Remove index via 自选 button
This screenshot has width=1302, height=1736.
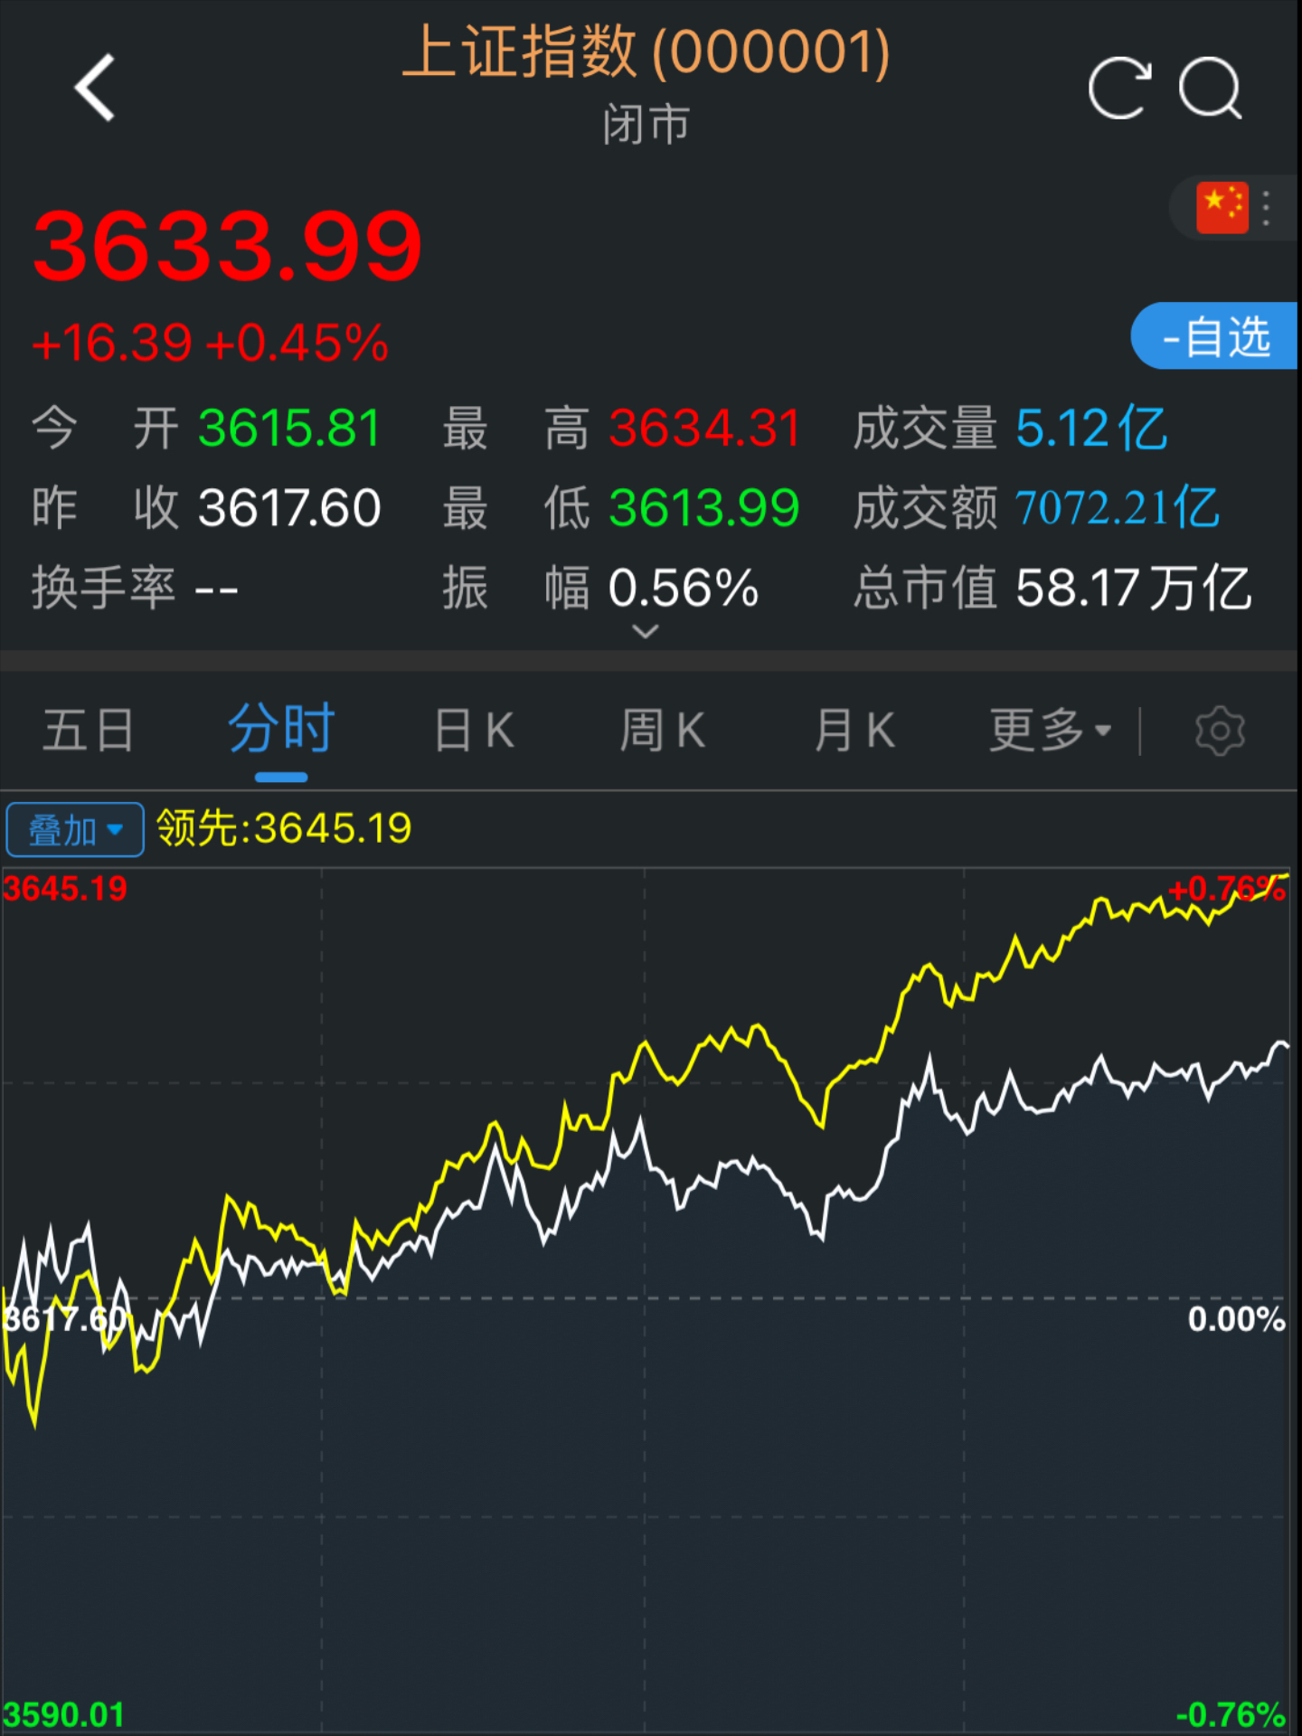(1216, 336)
